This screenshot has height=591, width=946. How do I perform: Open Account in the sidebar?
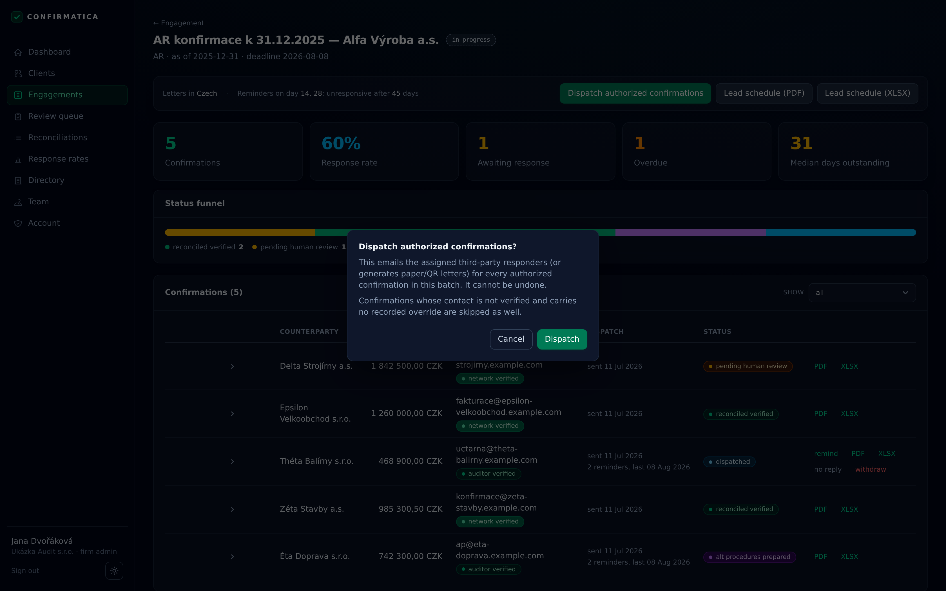tap(67, 223)
